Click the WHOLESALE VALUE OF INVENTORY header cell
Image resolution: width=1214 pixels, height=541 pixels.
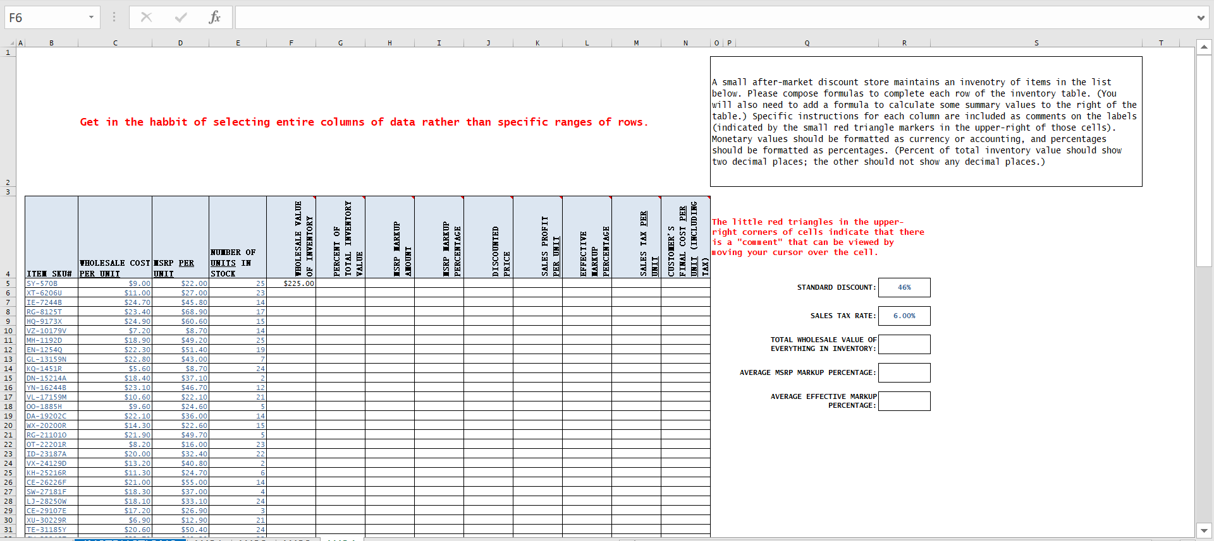(291, 237)
